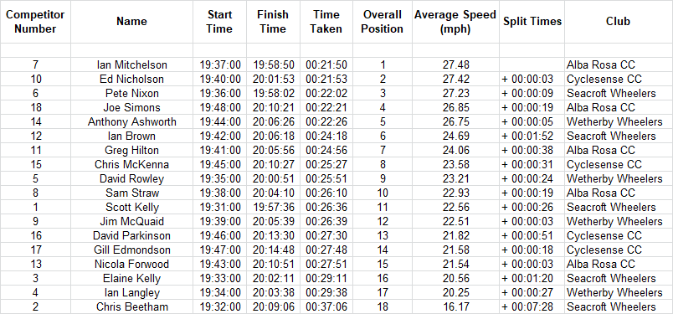Click Scott Kelly's start time 19:31:00
673x314 pixels.
point(220,208)
